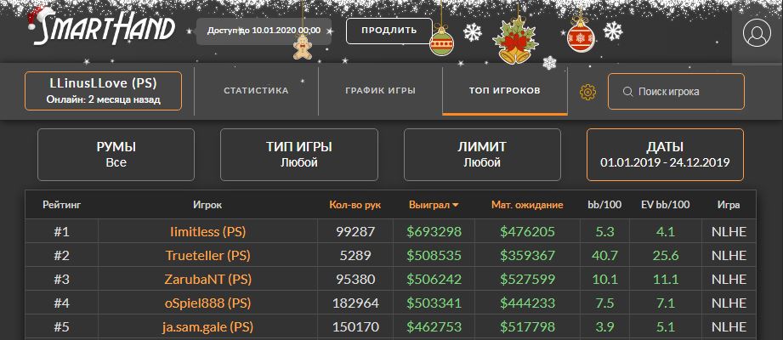Switch to the ГРАФИК ИГРЫ tab
Viewport: 783px width, 340px height.
tap(380, 90)
